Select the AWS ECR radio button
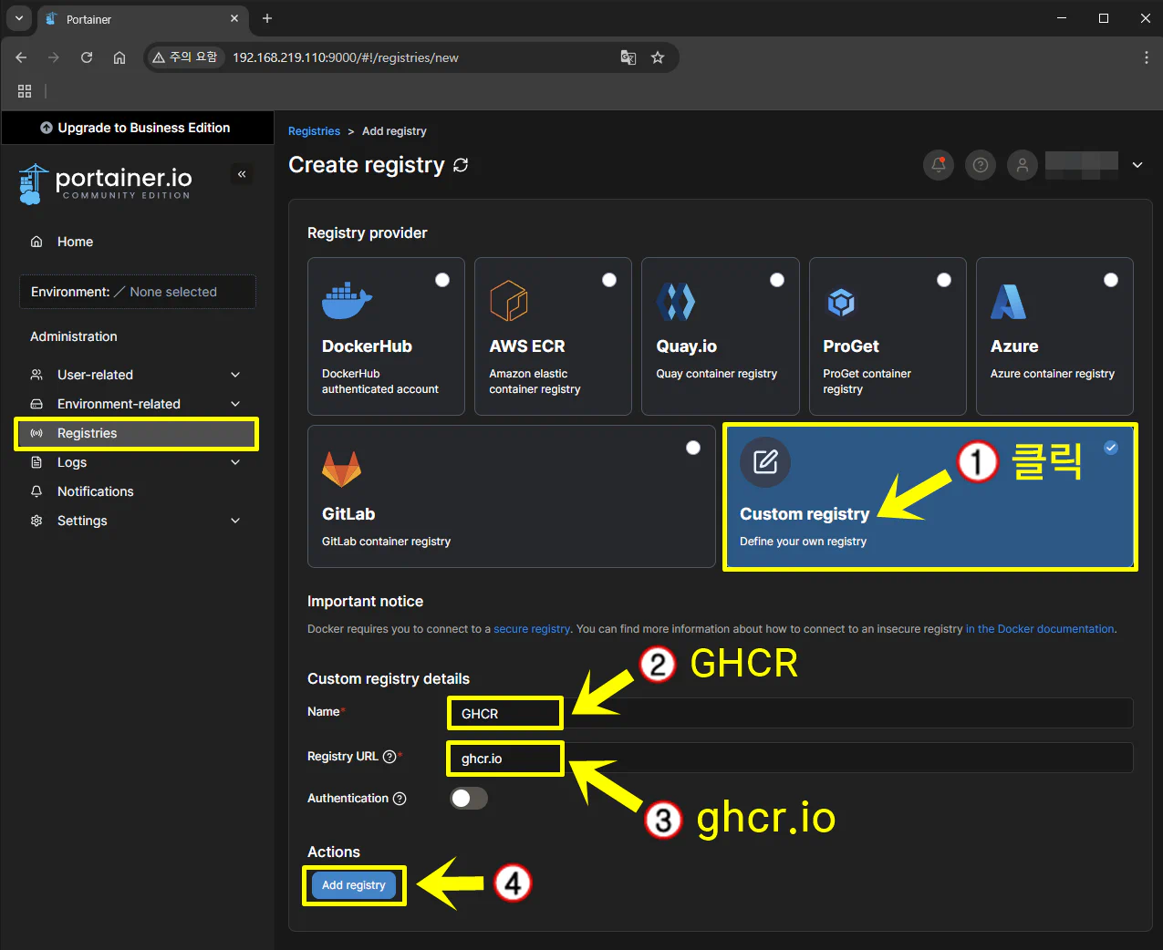Image resolution: width=1163 pixels, height=950 pixels. (609, 280)
